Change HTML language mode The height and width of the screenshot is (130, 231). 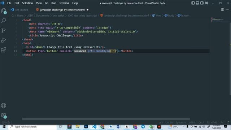pos(214,122)
